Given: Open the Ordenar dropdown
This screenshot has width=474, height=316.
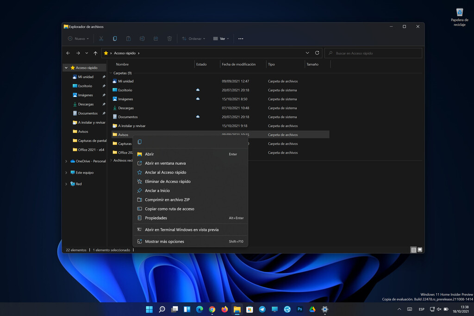Looking at the screenshot, I should point(194,38).
